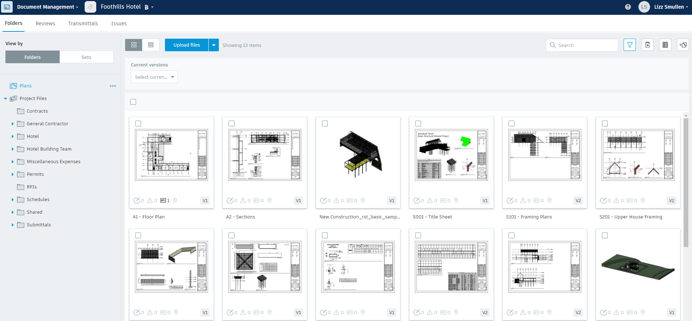Tick the S001 - Title Sheet checkbox
Viewport: 692px width, 321px height.
click(418, 123)
